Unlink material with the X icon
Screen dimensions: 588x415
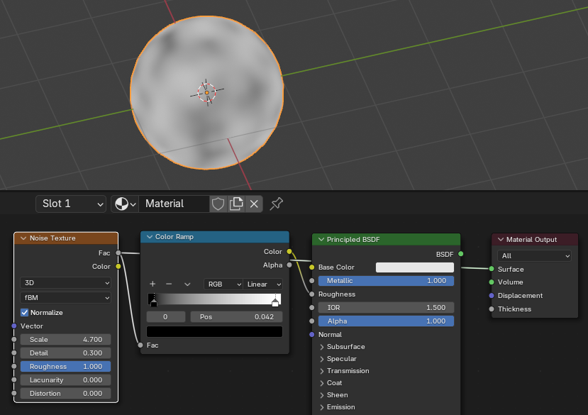[x=254, y=204]
